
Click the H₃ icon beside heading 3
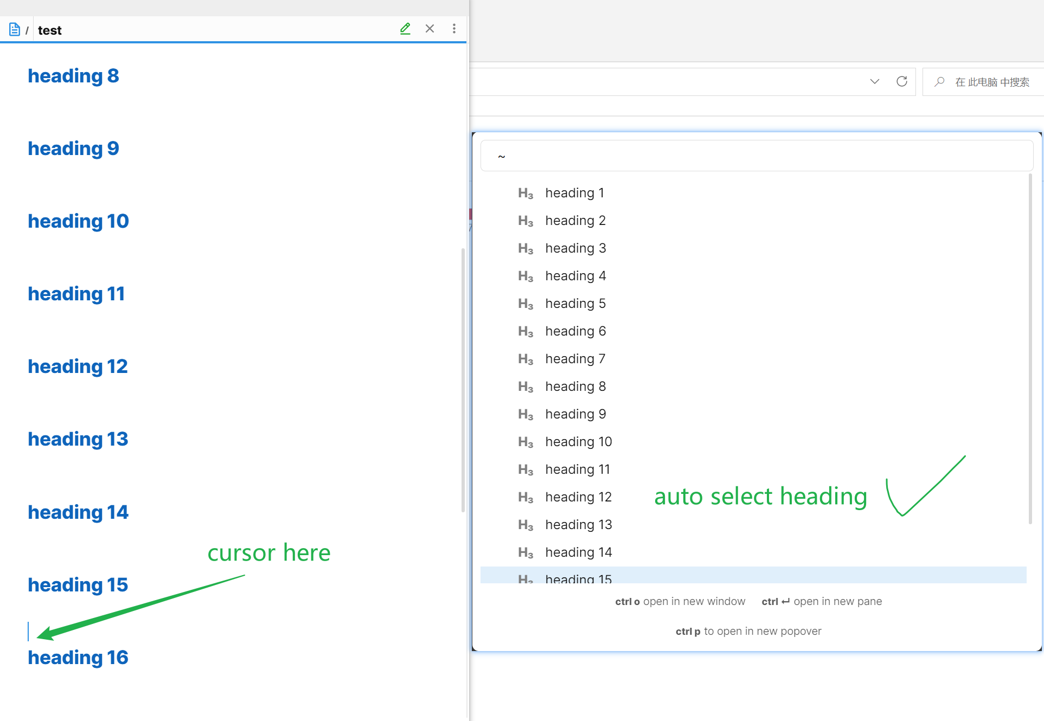[526, 248]
